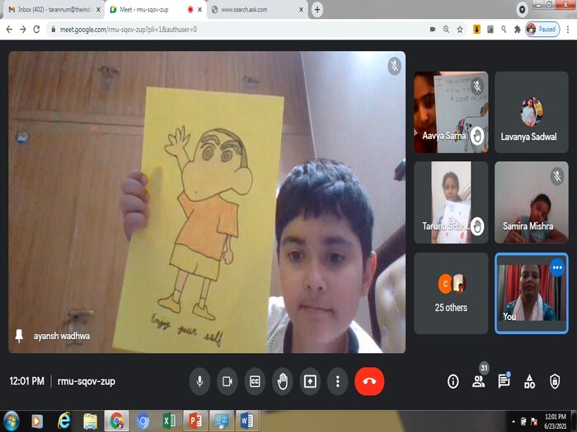Image resolution: width=577 pixels, height=432 pixels.
Task: Click the taskbar clock showing 12:01 PM
Action: 556,421
